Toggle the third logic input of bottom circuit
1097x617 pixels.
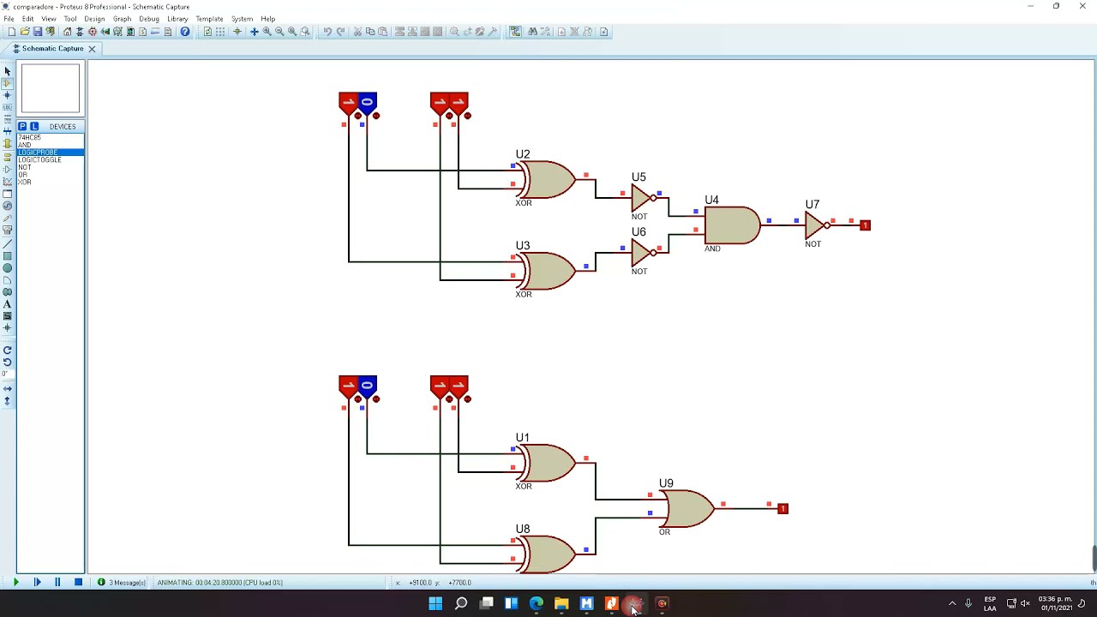(440, 386)
